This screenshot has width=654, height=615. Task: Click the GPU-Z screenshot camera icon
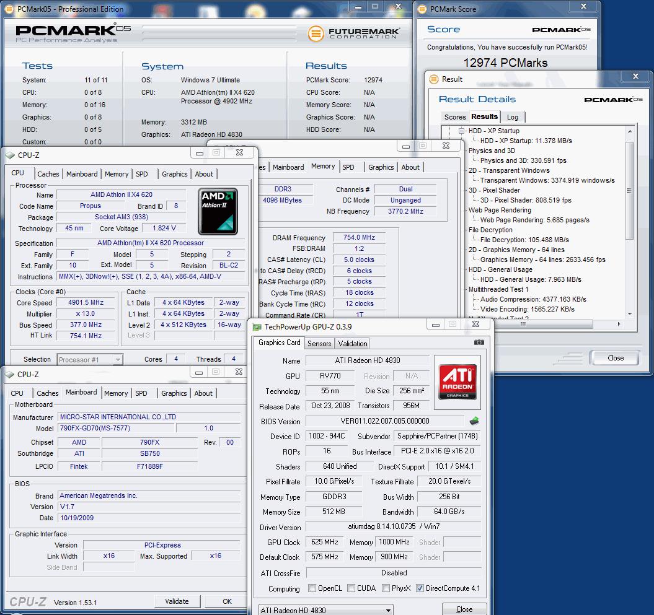pos(479,342)
